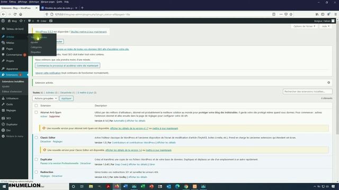The width and height of the screenshot is (339, 190).
Task: Open the notification center icon in system tray
Action: pos(333,186)
